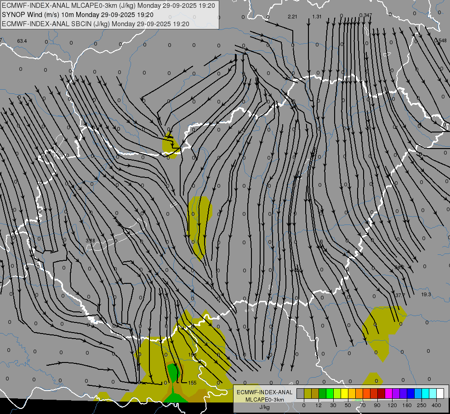Screen dimensions: 450x414
Task: Click the J/kg unit label under legend
Action: pos(264,407)
